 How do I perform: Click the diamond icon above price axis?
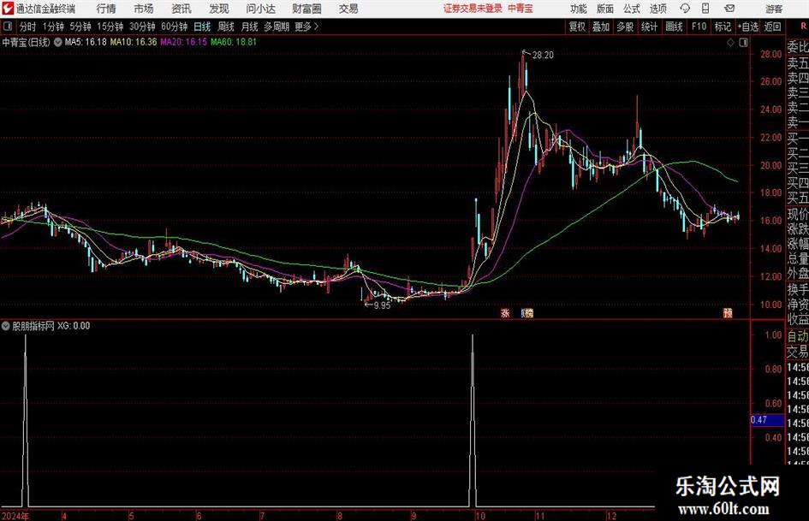point(730,43)
